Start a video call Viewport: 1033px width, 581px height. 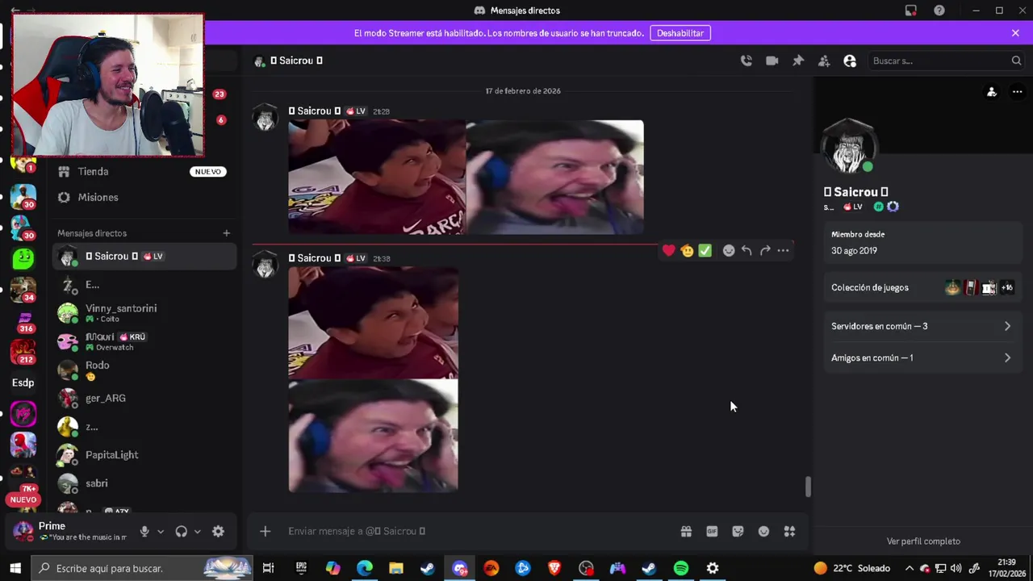(x=772, y=61)
